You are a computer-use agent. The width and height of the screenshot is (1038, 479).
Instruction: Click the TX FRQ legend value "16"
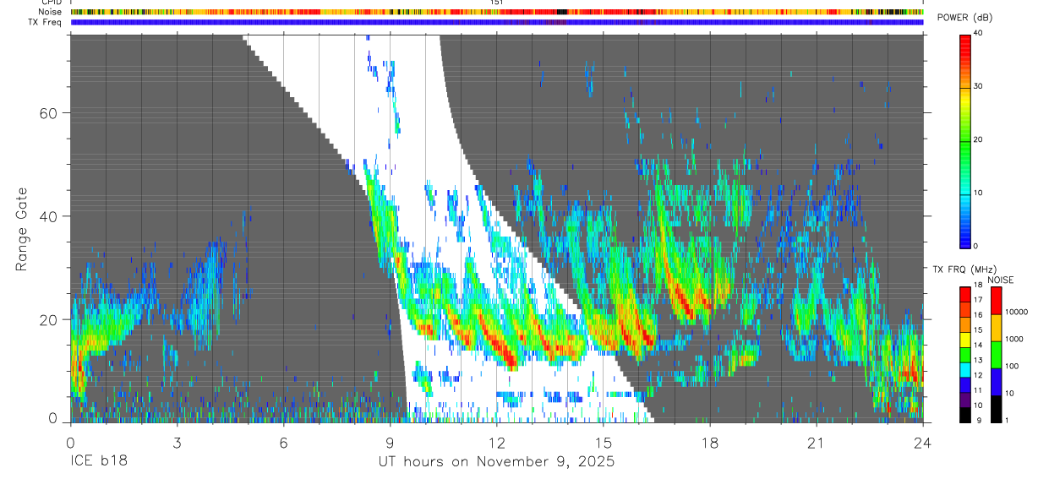click(x=978, y=315)
